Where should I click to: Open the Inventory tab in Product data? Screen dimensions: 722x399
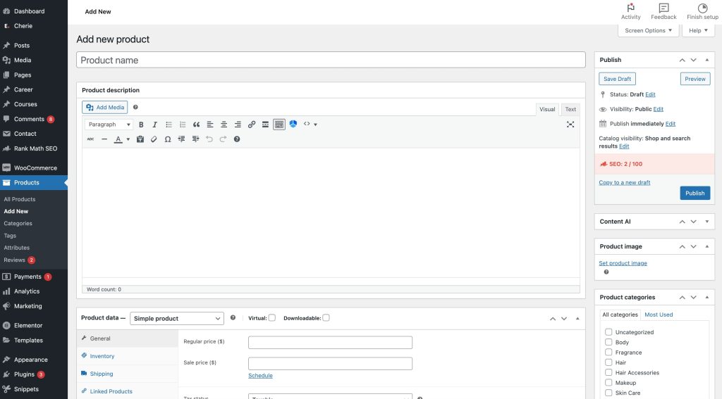tap(102, 356)
